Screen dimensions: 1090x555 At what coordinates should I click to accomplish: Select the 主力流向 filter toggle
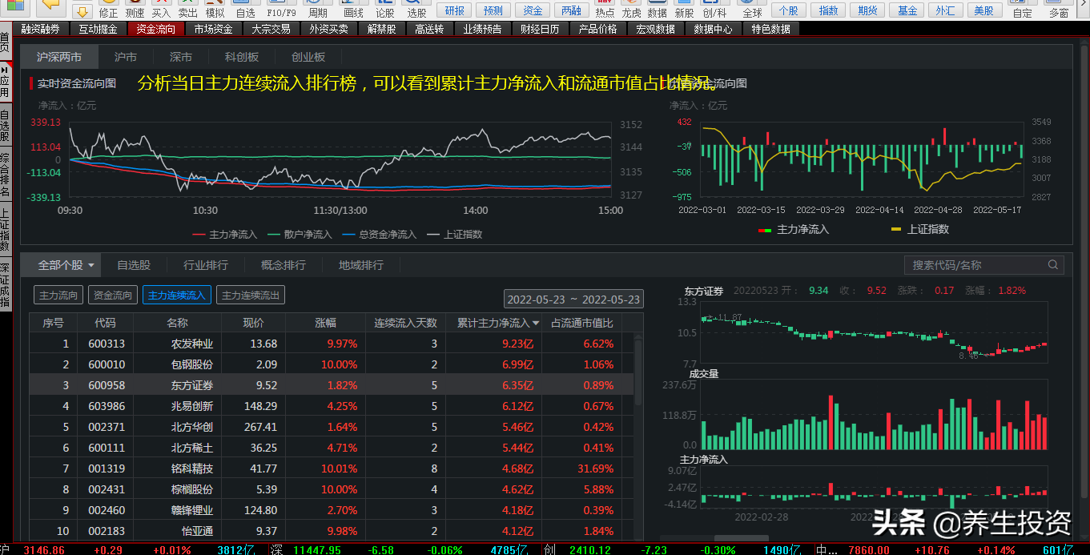coord(58,296)
